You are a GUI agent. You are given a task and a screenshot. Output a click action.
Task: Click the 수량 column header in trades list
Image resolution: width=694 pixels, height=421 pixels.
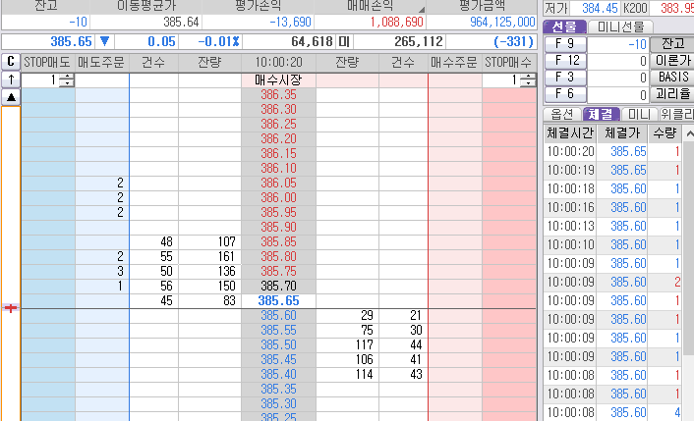665,132
